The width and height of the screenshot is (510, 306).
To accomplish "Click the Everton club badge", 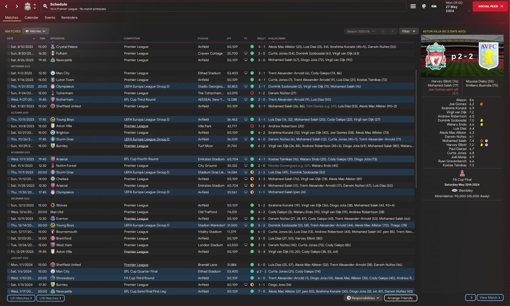I will [x=53, y=219].
